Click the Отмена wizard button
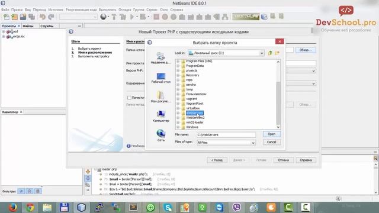The image size is (379, 213). point(284,160)
